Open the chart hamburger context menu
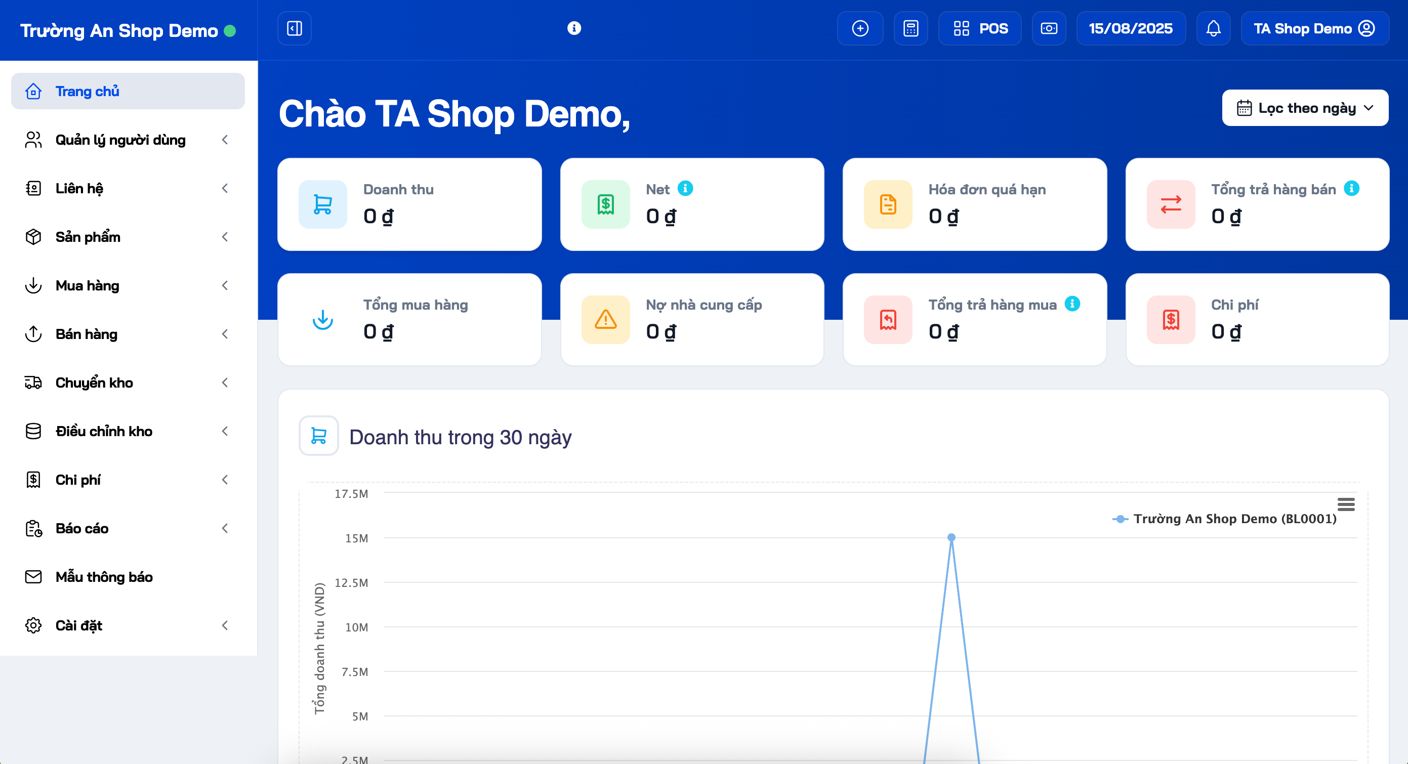This screenshot has width=1408, height=764. pos(1346,504)
